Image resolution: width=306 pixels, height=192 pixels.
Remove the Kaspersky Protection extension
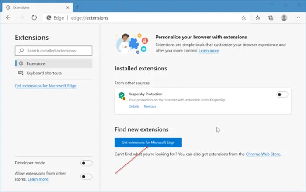point(150,106)
